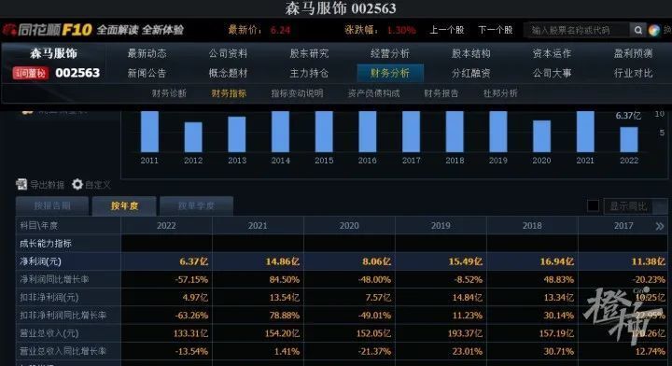The width and height of the screenshot is (672, 366).
Task: Select the 净利润同比增长率 row label
Action: click(54, 279)
